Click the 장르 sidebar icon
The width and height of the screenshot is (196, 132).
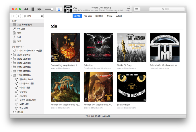point(14,41)
